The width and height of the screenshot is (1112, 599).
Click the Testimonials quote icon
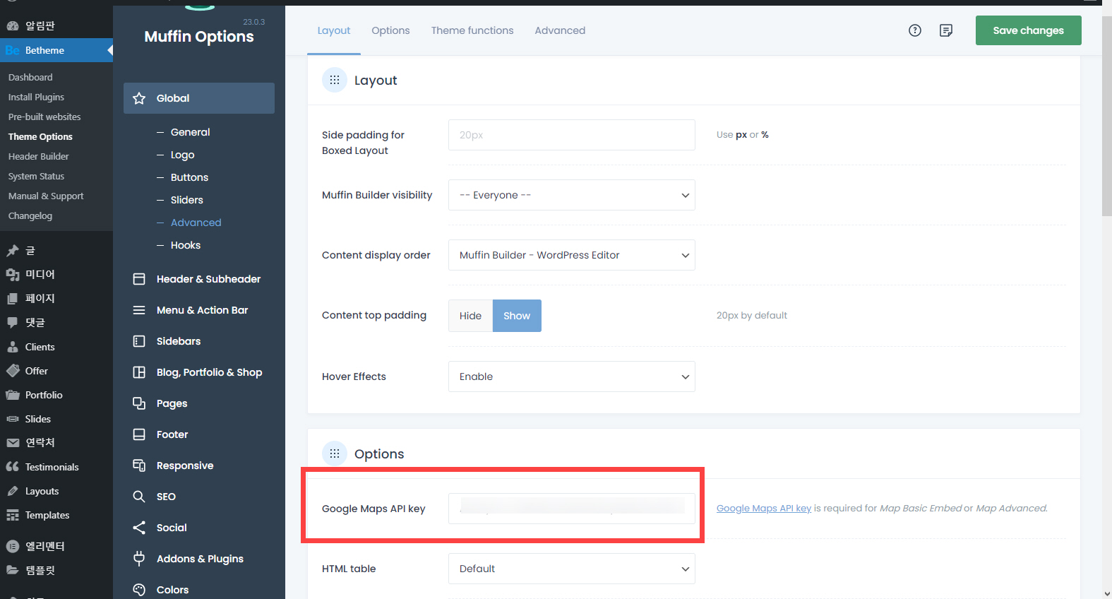(x=13, y=467)
